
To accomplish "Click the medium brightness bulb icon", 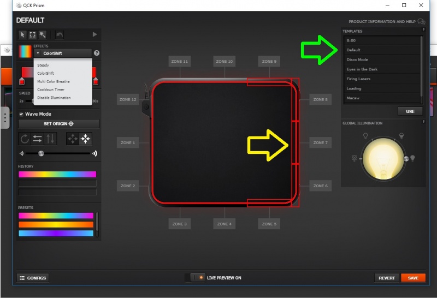I will click(401, 136).
